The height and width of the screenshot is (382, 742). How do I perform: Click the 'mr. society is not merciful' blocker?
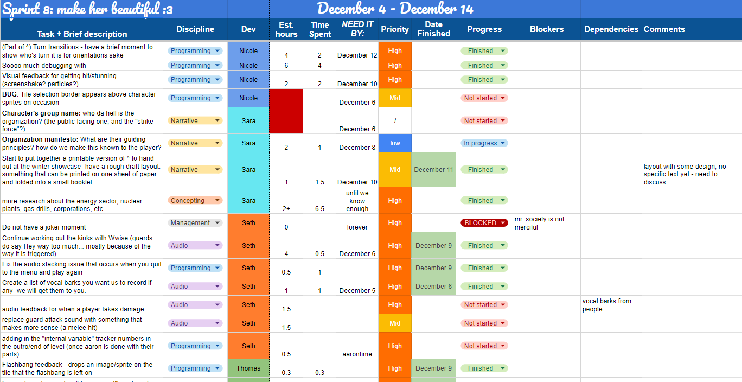click(x=546, y=223)
